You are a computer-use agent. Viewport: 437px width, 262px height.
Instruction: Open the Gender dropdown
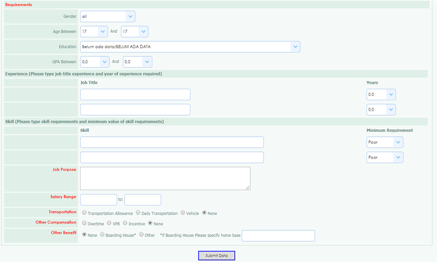pyautogui.click(x=108, y=17)
